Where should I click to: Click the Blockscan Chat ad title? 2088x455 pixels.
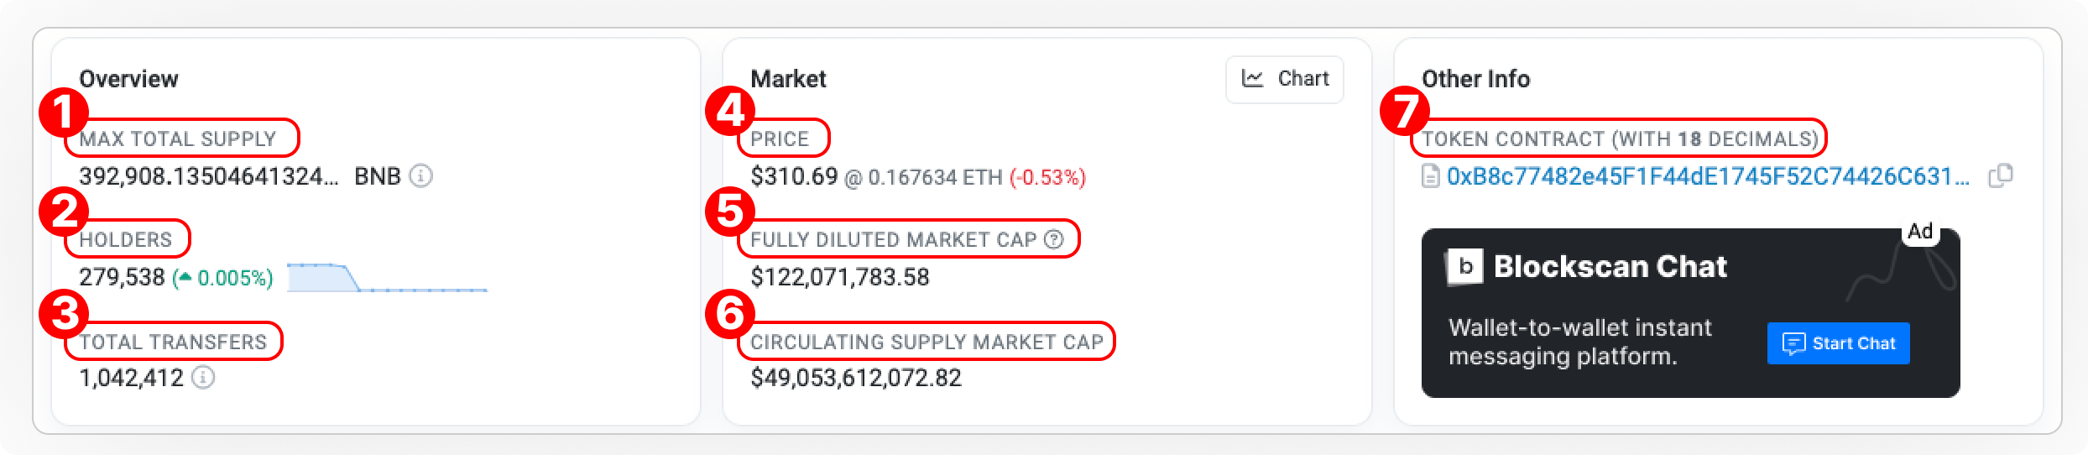pyautogui.click(x=1610, y=267)
